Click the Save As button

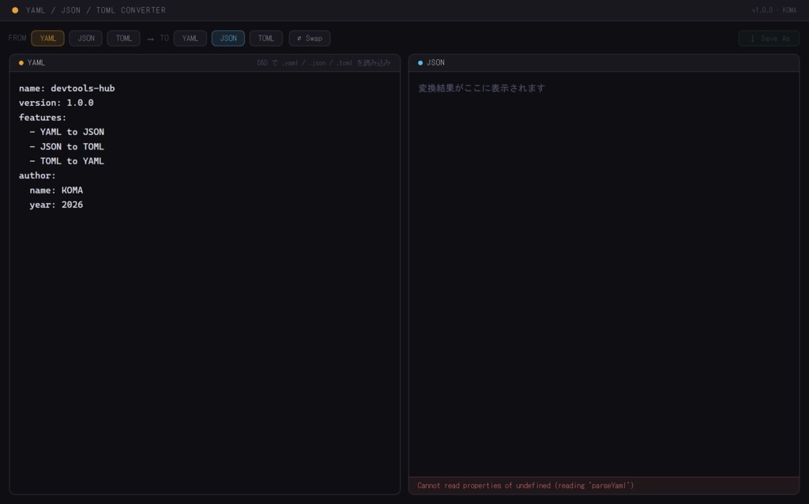(x=769, y=38)
